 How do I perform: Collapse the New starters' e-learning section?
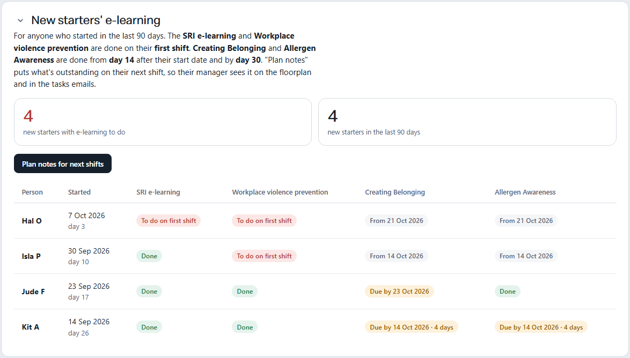pyautogui.click(x=20, y=20)
